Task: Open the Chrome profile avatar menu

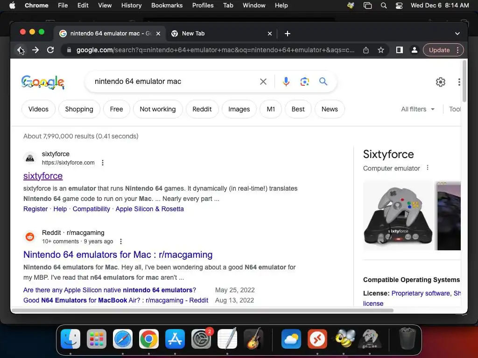Action: [415, 50]
